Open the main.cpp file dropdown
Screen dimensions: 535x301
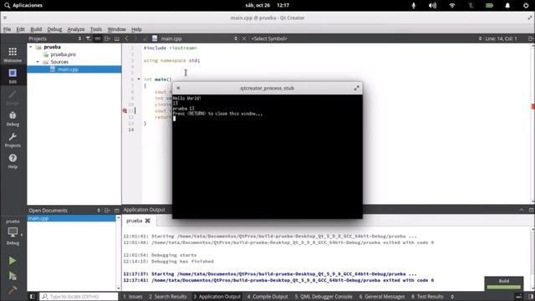[x=236, y=38]
